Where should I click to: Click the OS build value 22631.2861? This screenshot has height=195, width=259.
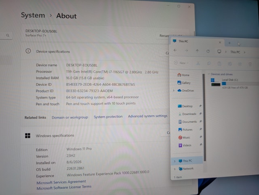[75, 168]
